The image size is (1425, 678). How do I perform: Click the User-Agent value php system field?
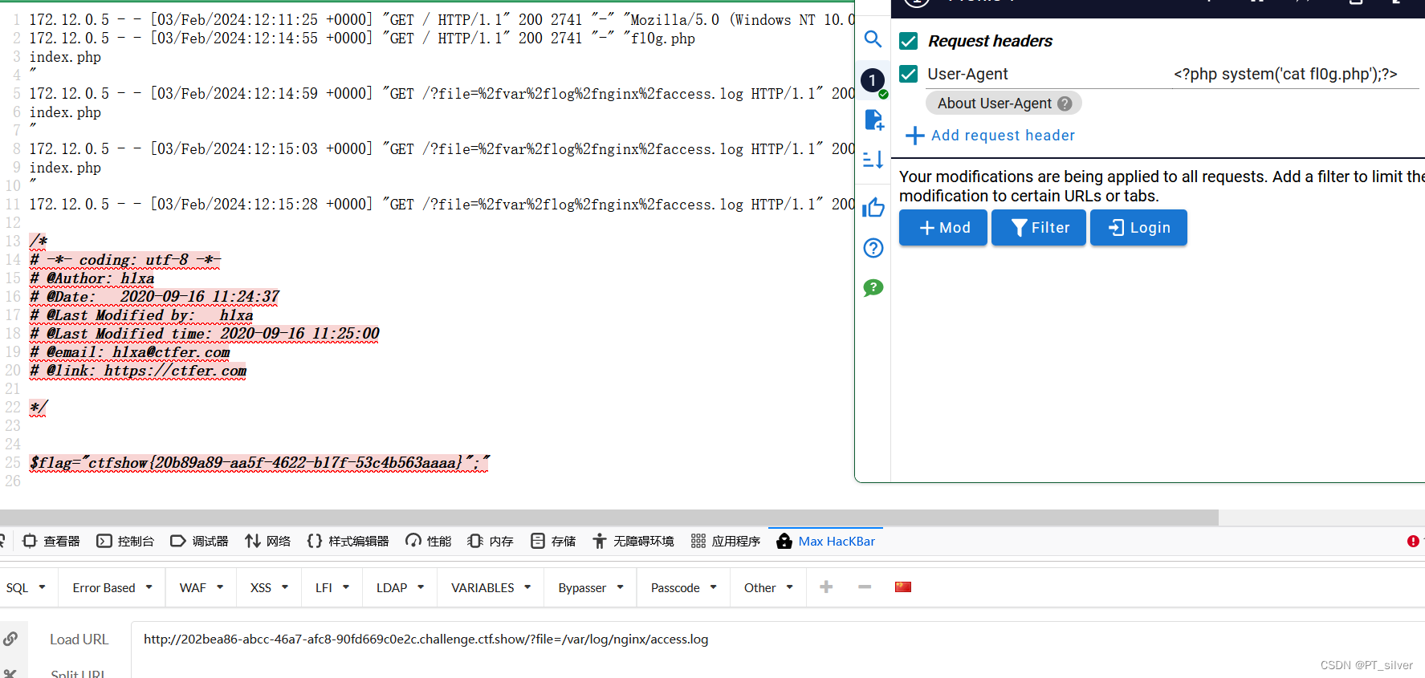(x=1294, y=74)
